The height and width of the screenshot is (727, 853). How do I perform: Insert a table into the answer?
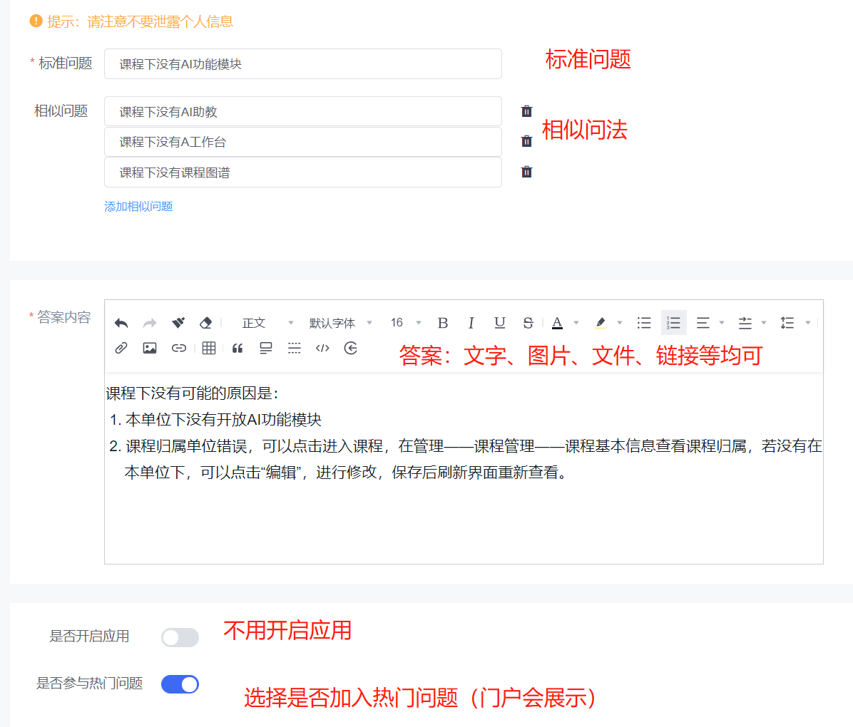[209, 348]
